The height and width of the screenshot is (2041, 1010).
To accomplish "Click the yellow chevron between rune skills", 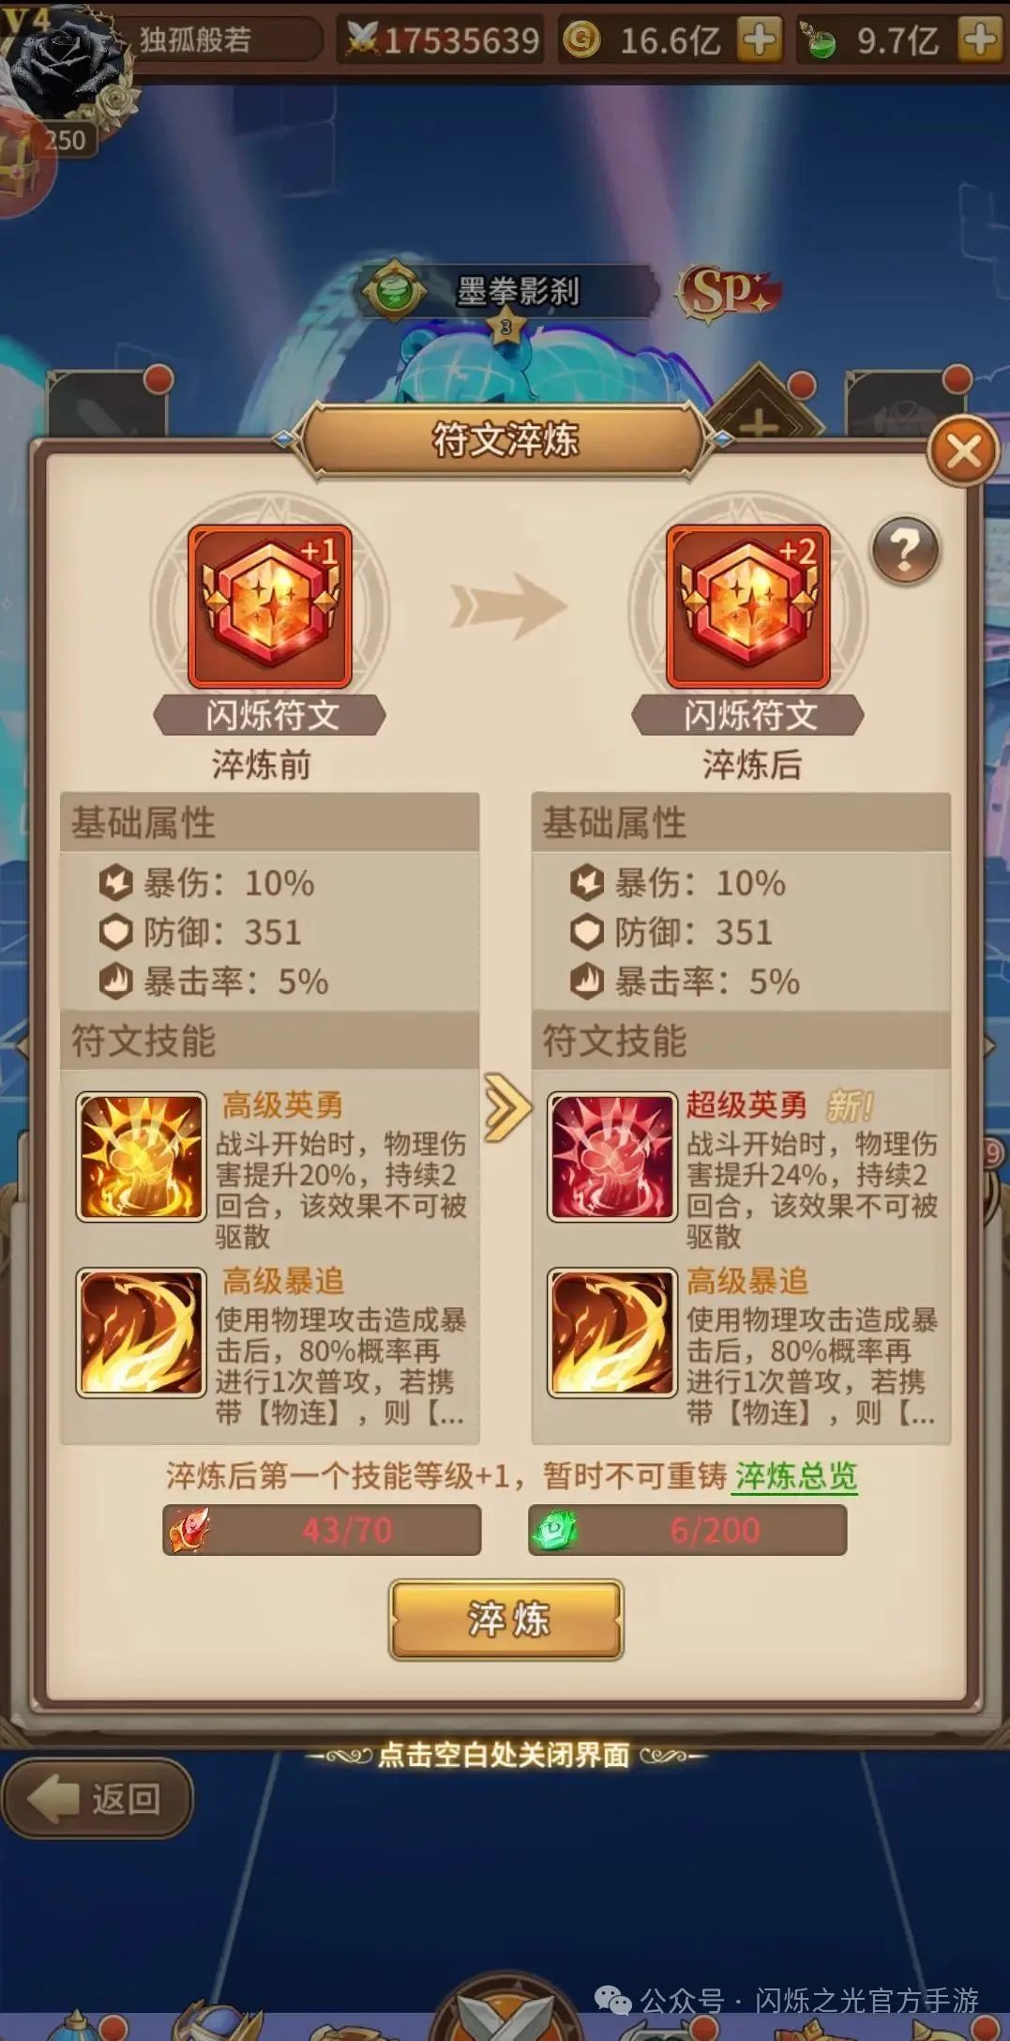I will (507, 1108).
